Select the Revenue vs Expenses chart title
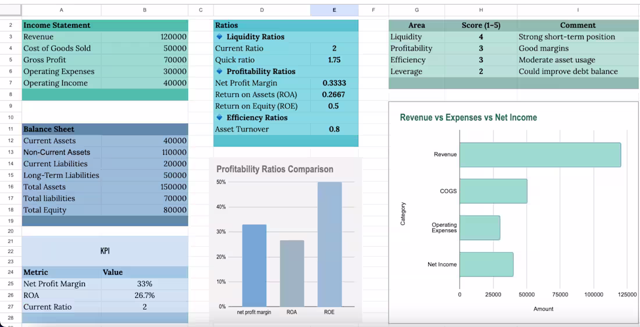The height and width of the screenshot is (327, 640). (468, 118)
